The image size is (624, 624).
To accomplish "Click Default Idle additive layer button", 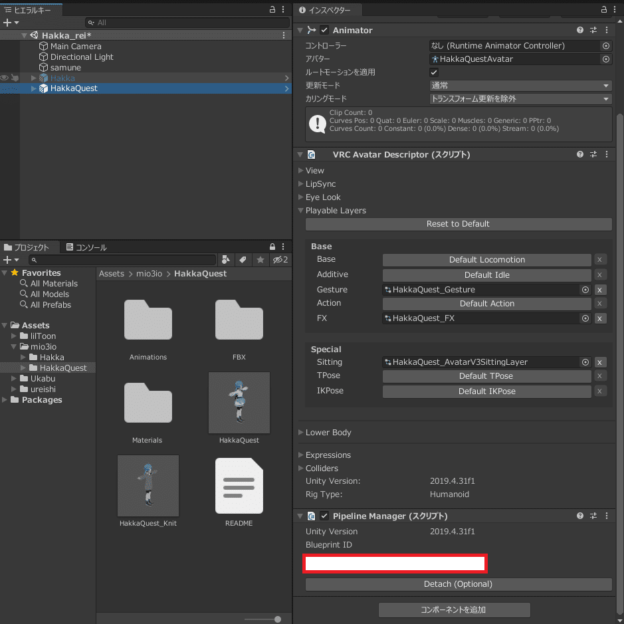I will (x=486, y=275).
